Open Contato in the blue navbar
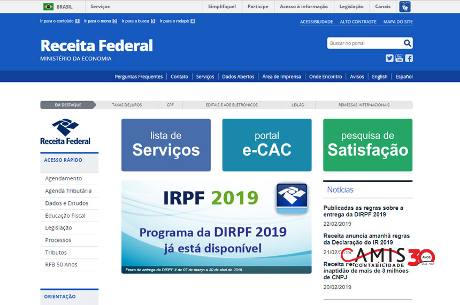Screen dimensions: 460x305 (179, 77)
